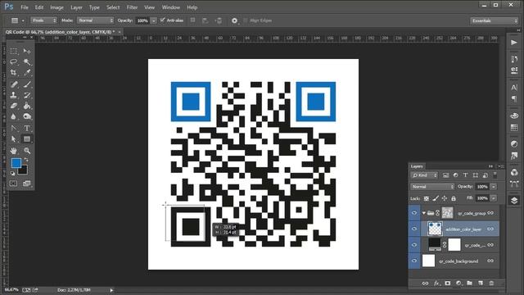Select the History Brush tool
The height and width of the screenshot is (295, 524).
pos(27,95)
